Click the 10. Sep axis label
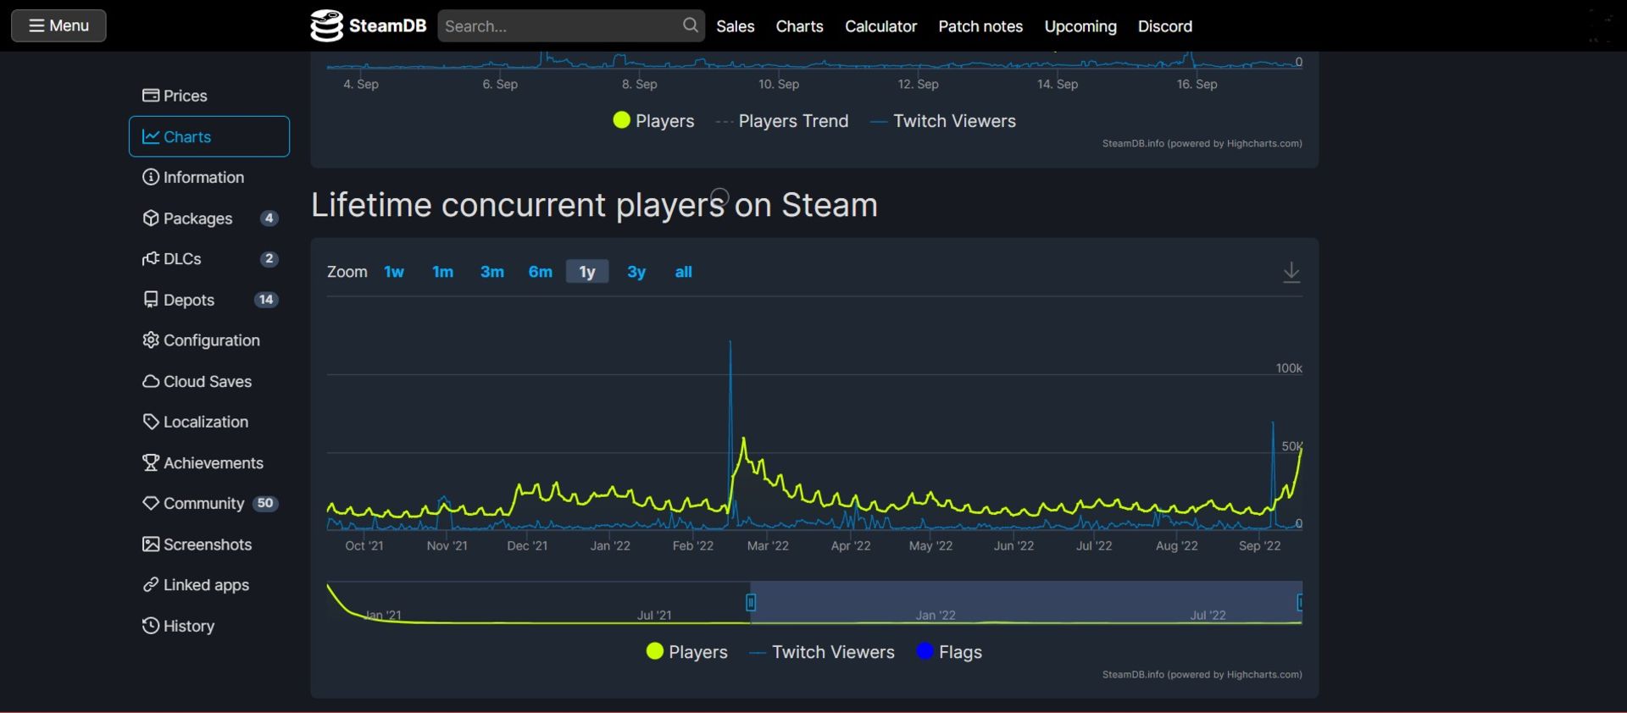This screenshot has width=1627, height=713. pyautogui.click(x=779, y=84)
